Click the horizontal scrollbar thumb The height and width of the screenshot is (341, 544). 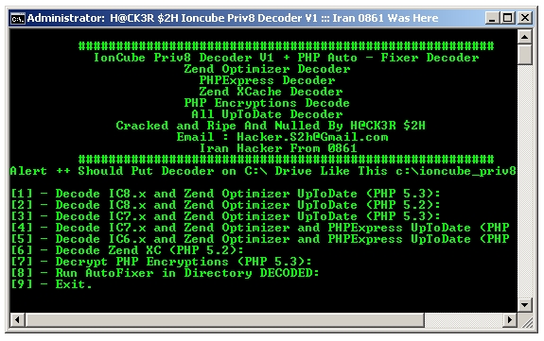pyautogui.click(x=225, y=320)
